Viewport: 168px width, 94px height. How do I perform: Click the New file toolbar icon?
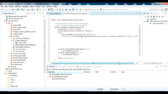2,10
